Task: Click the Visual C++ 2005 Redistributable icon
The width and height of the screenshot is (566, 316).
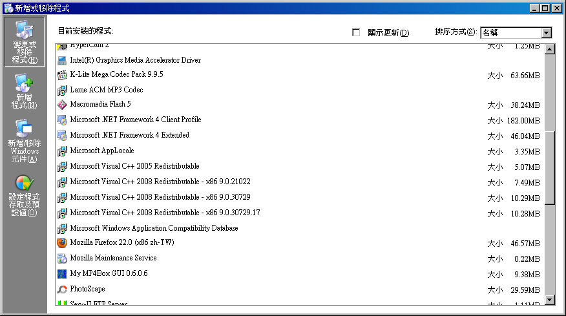Action: [62, 167]
